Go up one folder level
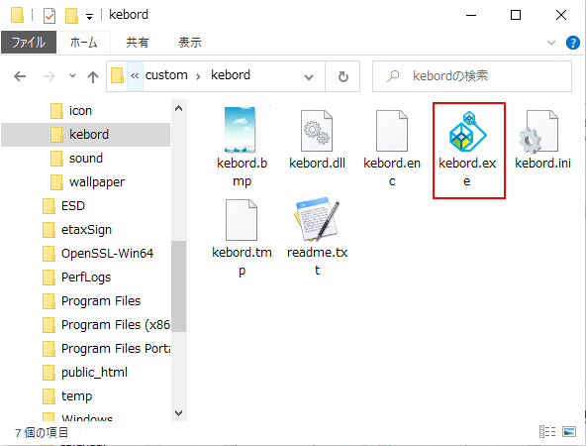 [x=93, y=76]
